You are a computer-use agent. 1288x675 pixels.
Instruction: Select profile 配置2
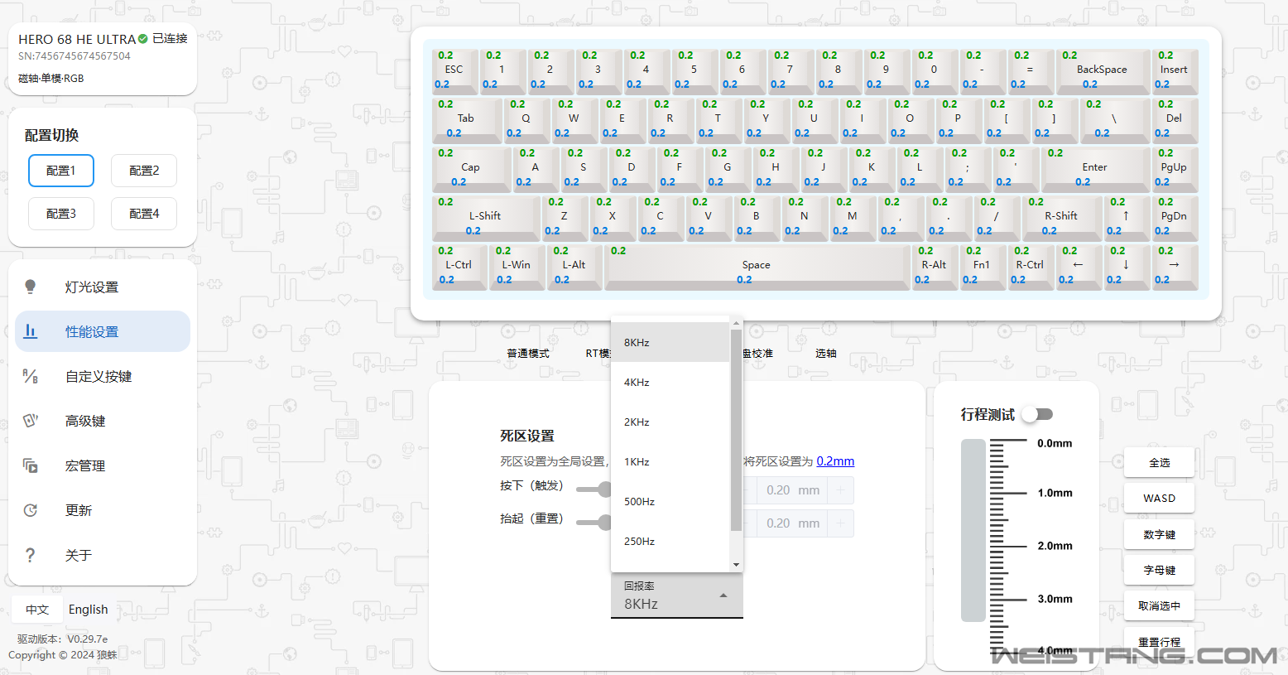[x=144, y=171]
